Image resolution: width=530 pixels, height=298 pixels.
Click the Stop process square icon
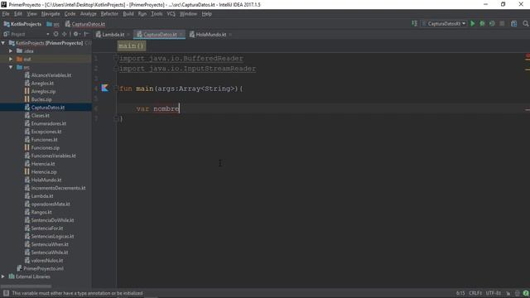[502, 24]
